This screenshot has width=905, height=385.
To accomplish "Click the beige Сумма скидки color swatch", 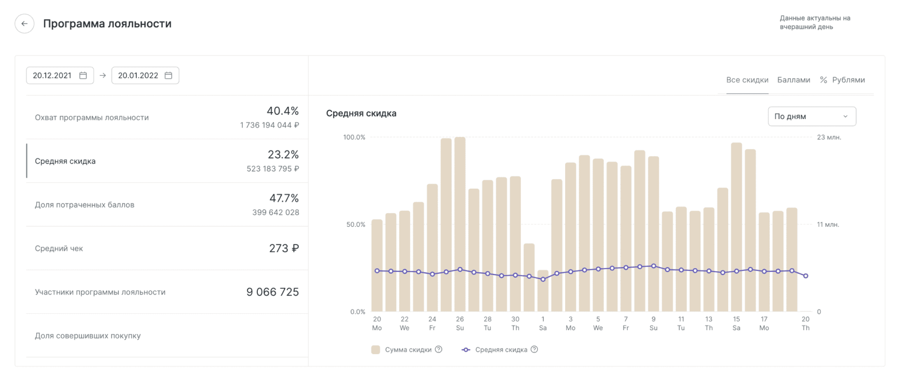I will pos(375,350).
